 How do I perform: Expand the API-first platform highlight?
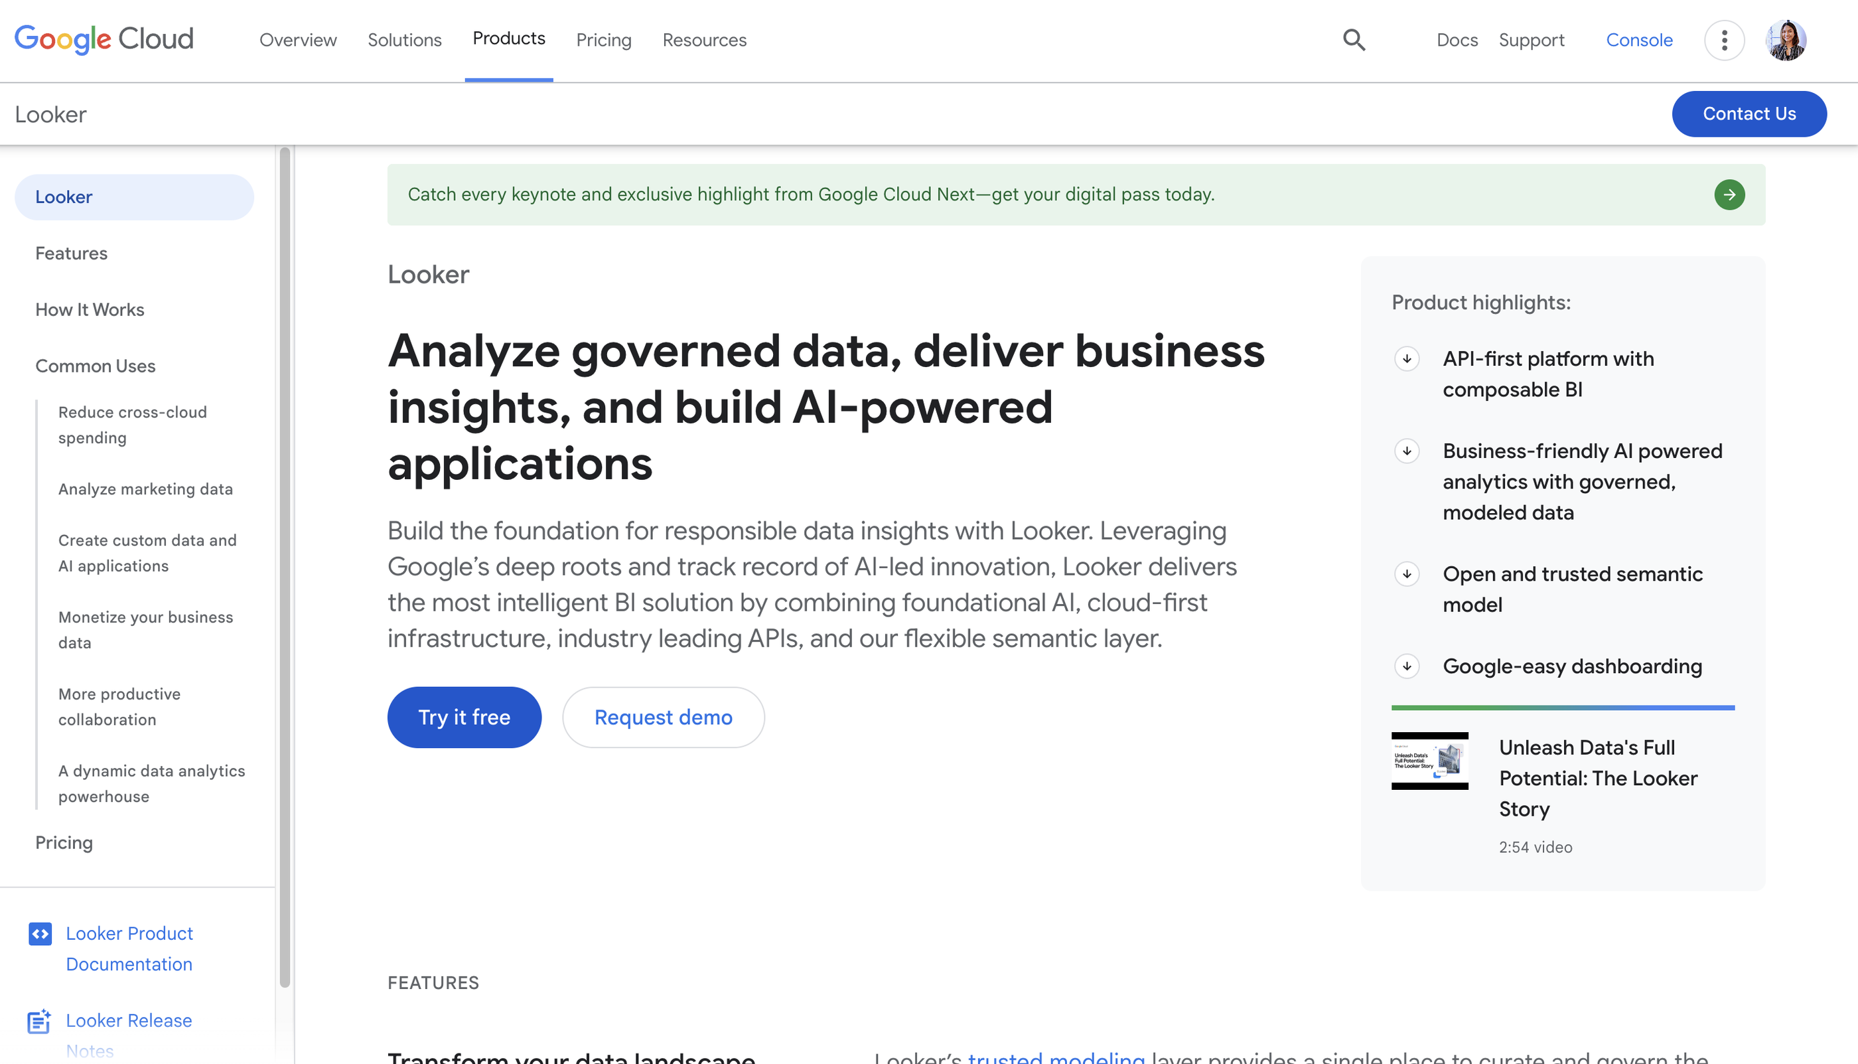pyautogui.click(x=1407, y=360)
